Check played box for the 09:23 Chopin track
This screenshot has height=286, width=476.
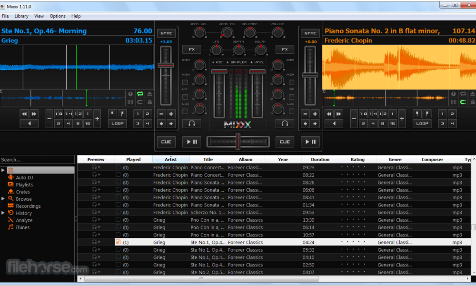coord(118,167)
